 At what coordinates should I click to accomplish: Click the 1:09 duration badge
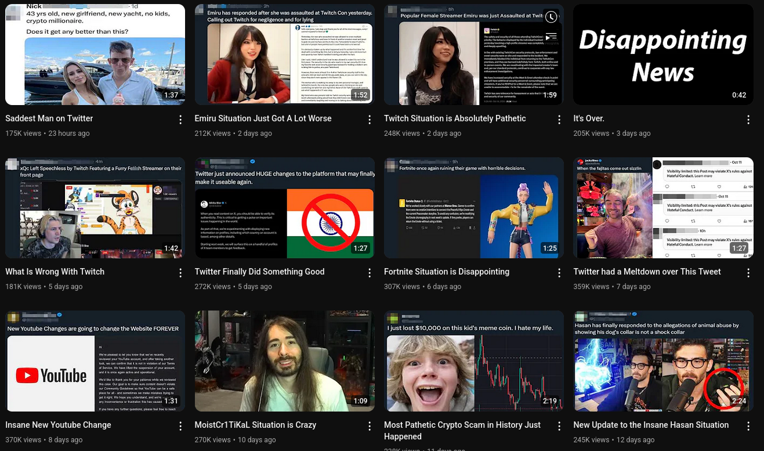pos(360,401)
